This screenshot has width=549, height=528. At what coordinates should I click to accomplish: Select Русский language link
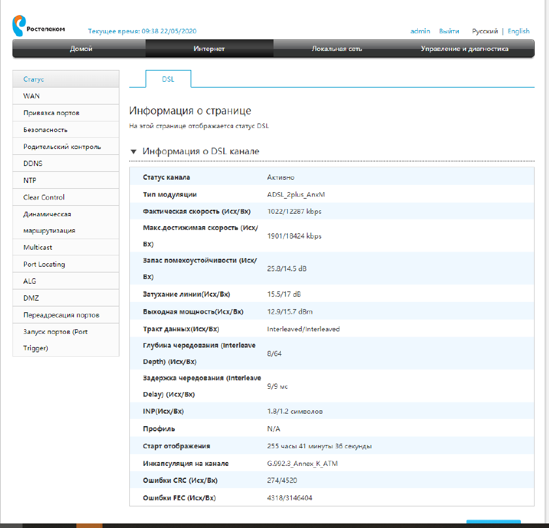point(485,31)
